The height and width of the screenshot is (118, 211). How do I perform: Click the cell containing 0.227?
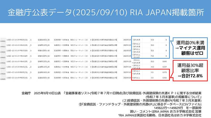[164, 66]
